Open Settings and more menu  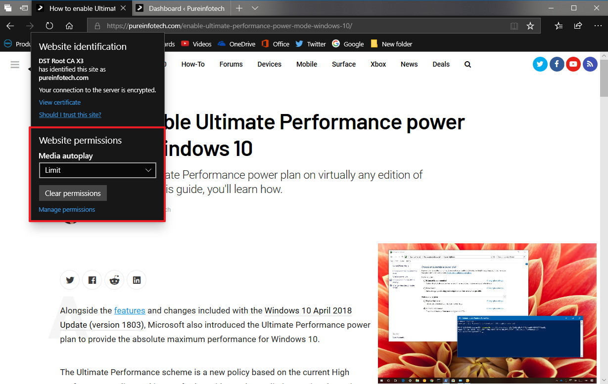598,26
